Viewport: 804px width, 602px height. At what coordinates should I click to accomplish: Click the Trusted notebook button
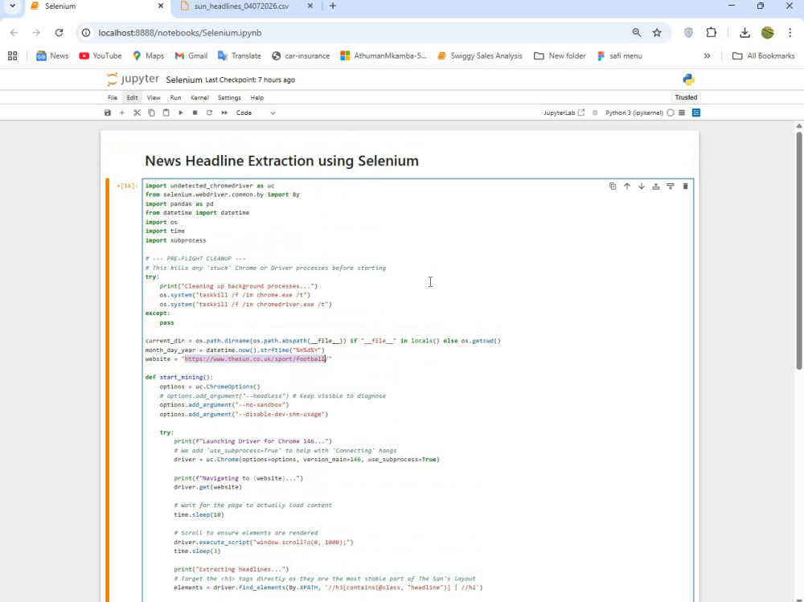pos(686,97)
